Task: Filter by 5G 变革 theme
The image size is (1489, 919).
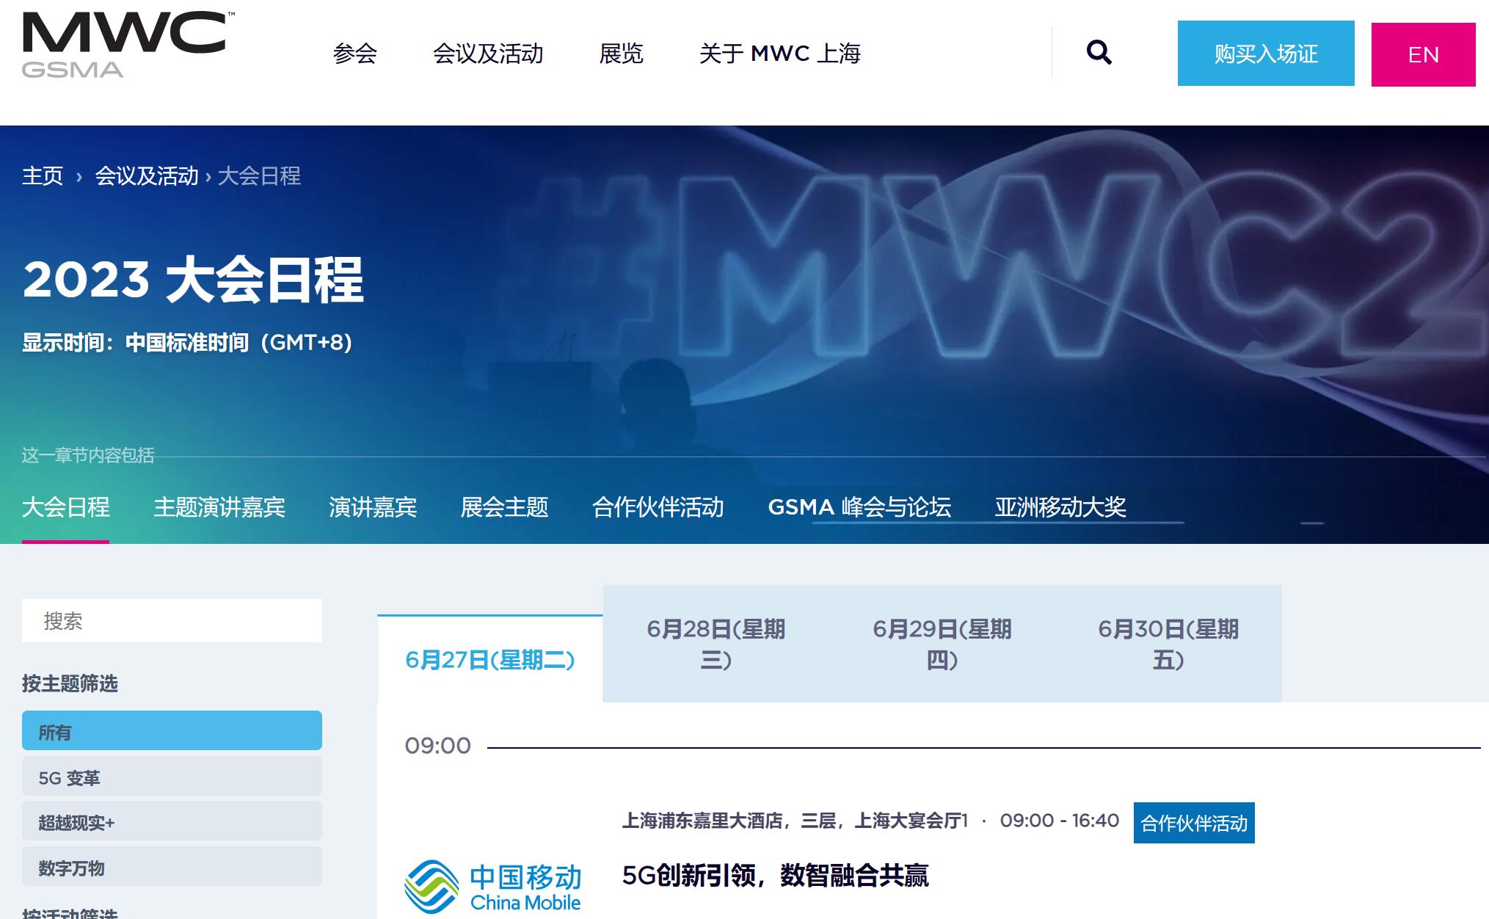Action: point(172,777)
